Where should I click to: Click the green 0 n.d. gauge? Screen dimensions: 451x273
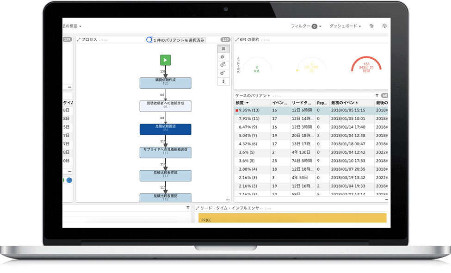[x=257, y=65]
